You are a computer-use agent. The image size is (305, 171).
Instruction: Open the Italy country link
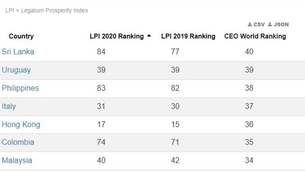click(x=9, y=107)
